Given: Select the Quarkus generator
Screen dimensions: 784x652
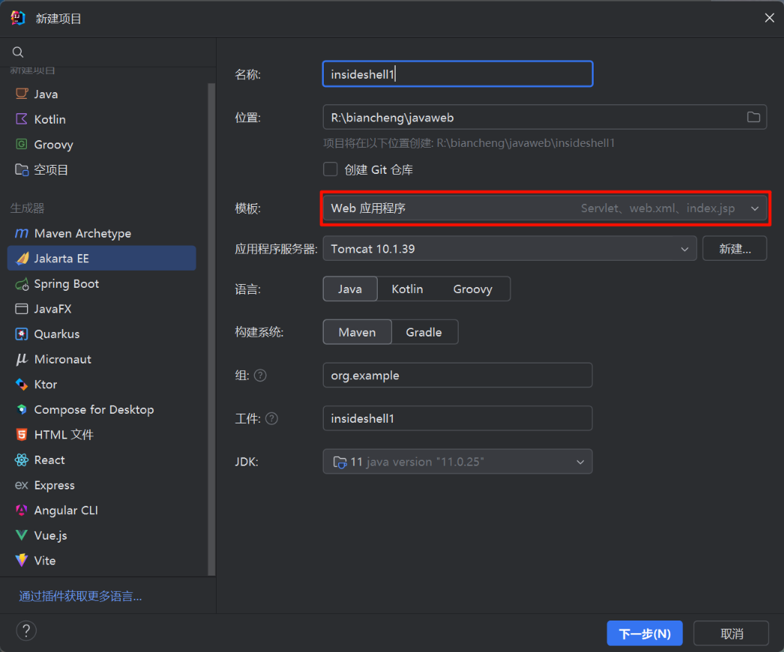Looking at the screenshot, I should tap(56, 334).
